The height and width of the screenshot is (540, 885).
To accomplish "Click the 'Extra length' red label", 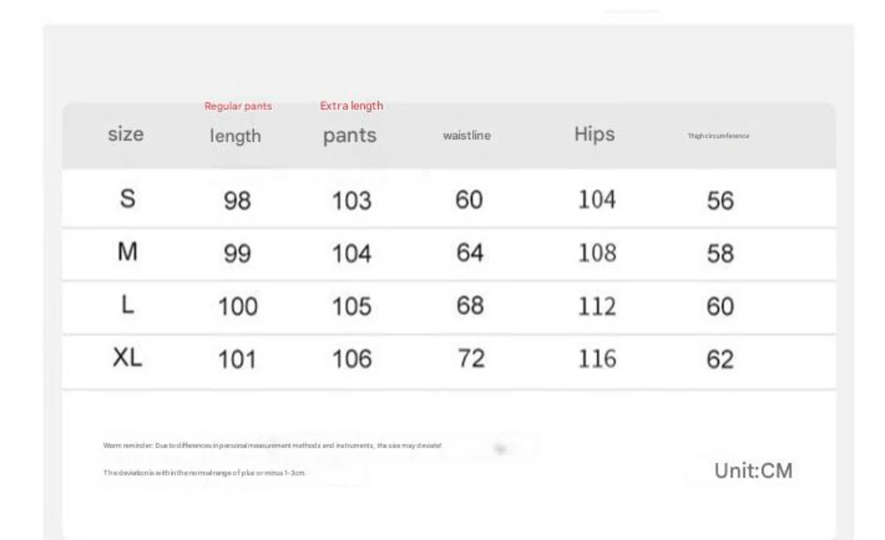I will coord(351,105).
